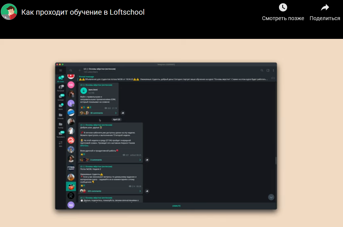Expand arrow on 30 comments row
Image resolution: width=343 pixels, height=227 pixels.
tap(116, 113)
